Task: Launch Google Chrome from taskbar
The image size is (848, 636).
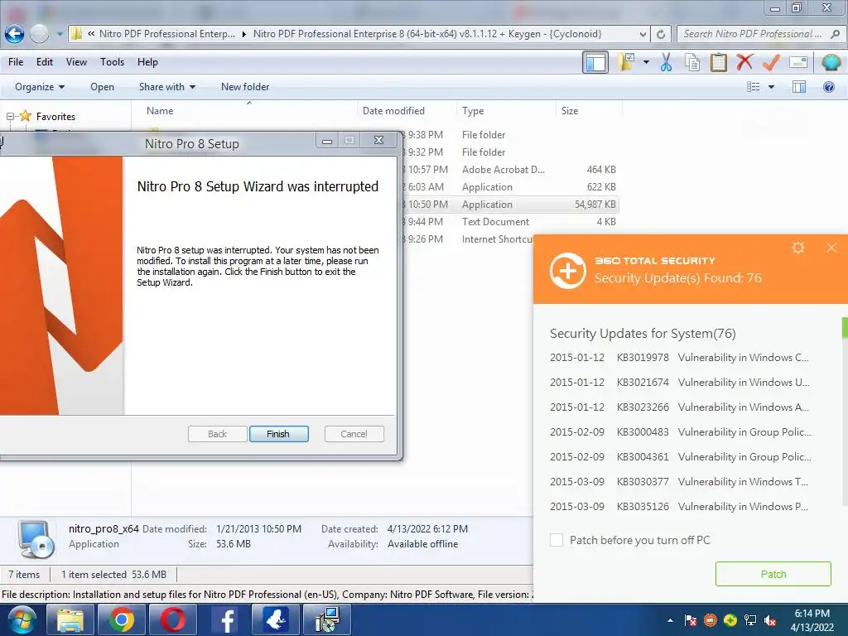Action: (122, 619)
